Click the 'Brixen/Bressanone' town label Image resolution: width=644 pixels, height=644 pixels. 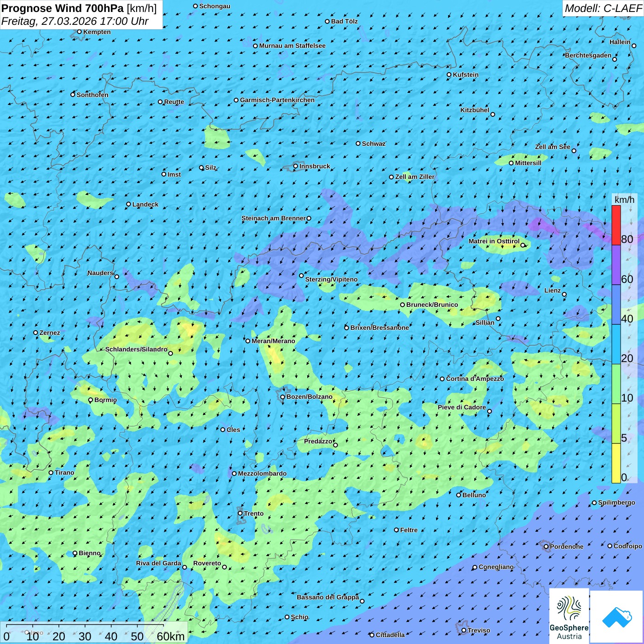pyautogui.click(x=379, y=328)
